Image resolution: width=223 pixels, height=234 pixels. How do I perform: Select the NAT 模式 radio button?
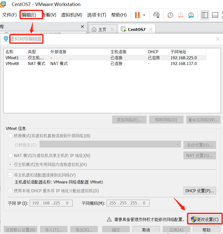coord(10,155)
